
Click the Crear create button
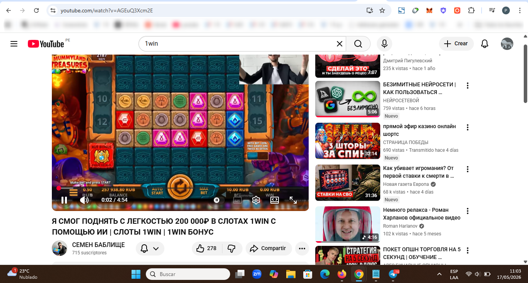pos(456,44)
